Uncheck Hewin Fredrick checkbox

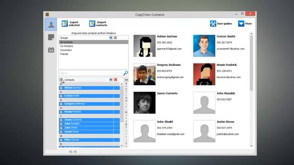(x=61, y=112)
